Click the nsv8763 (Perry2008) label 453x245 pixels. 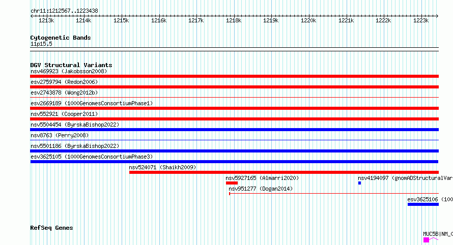click(60, 135)
